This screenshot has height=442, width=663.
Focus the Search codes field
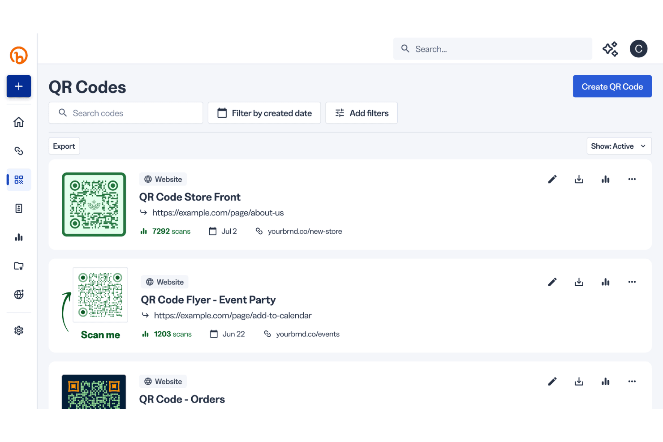(x=126, y=113)
